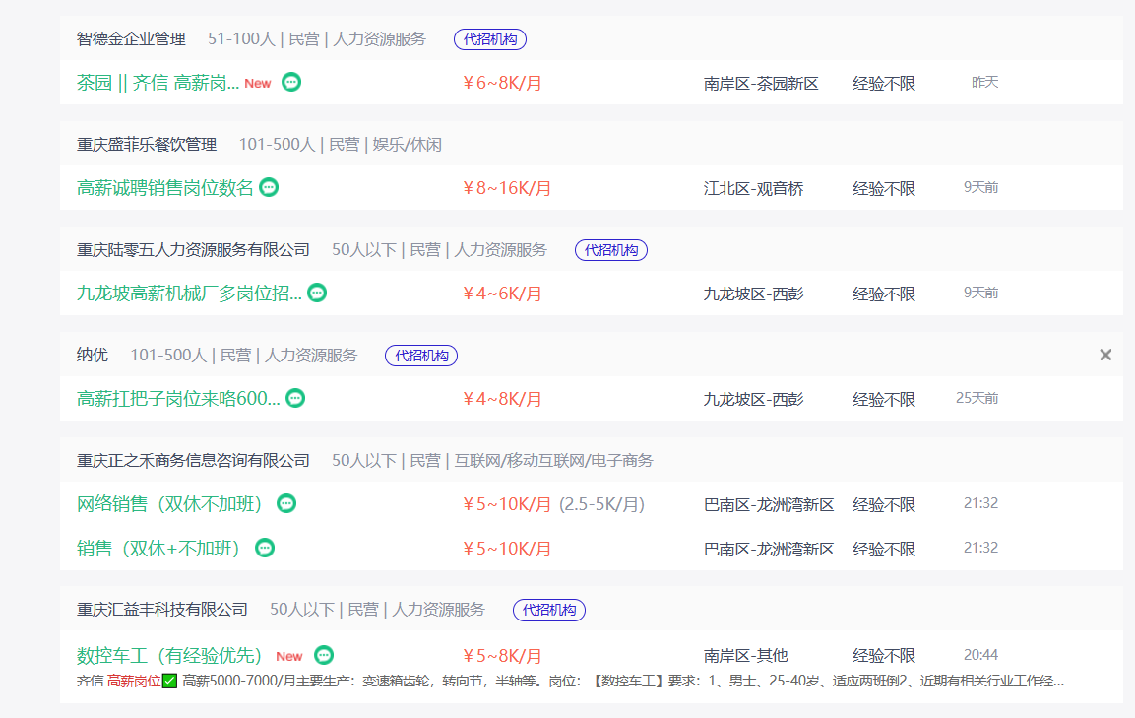The height and width of the screenshot is (718, 1135).
Task: Open chat icon next to 高薪诚聘销售岗位数名
Action: click(x=269, y=187)
